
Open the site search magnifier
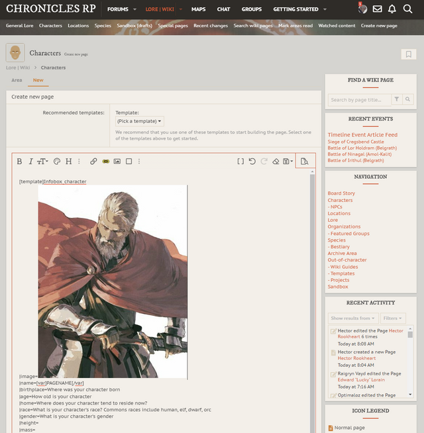point(407,9)
